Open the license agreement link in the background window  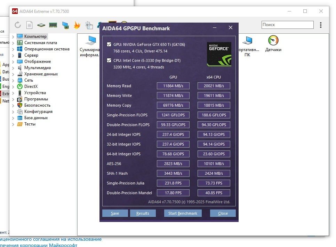pyautogui.click(x=51, y=239)
